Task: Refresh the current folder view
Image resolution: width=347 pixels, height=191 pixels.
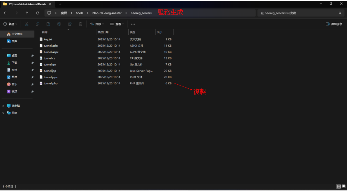Action: pos(38,13)
